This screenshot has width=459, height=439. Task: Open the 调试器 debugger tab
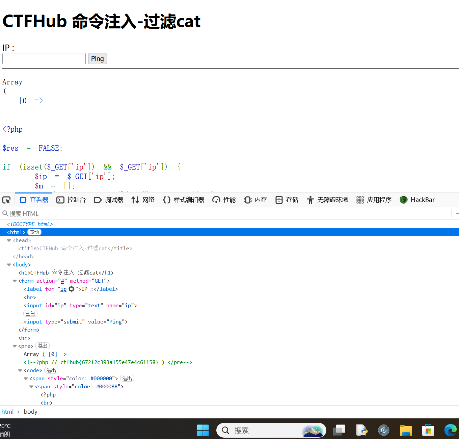[109, 200]
